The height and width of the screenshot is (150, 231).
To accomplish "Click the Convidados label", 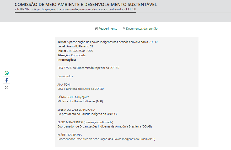I will 66,76.
